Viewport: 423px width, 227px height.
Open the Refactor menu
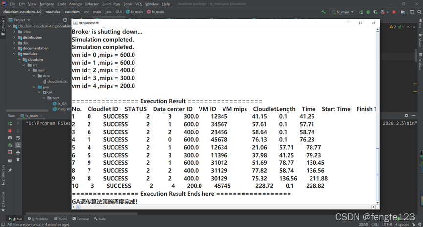[92, 4]
